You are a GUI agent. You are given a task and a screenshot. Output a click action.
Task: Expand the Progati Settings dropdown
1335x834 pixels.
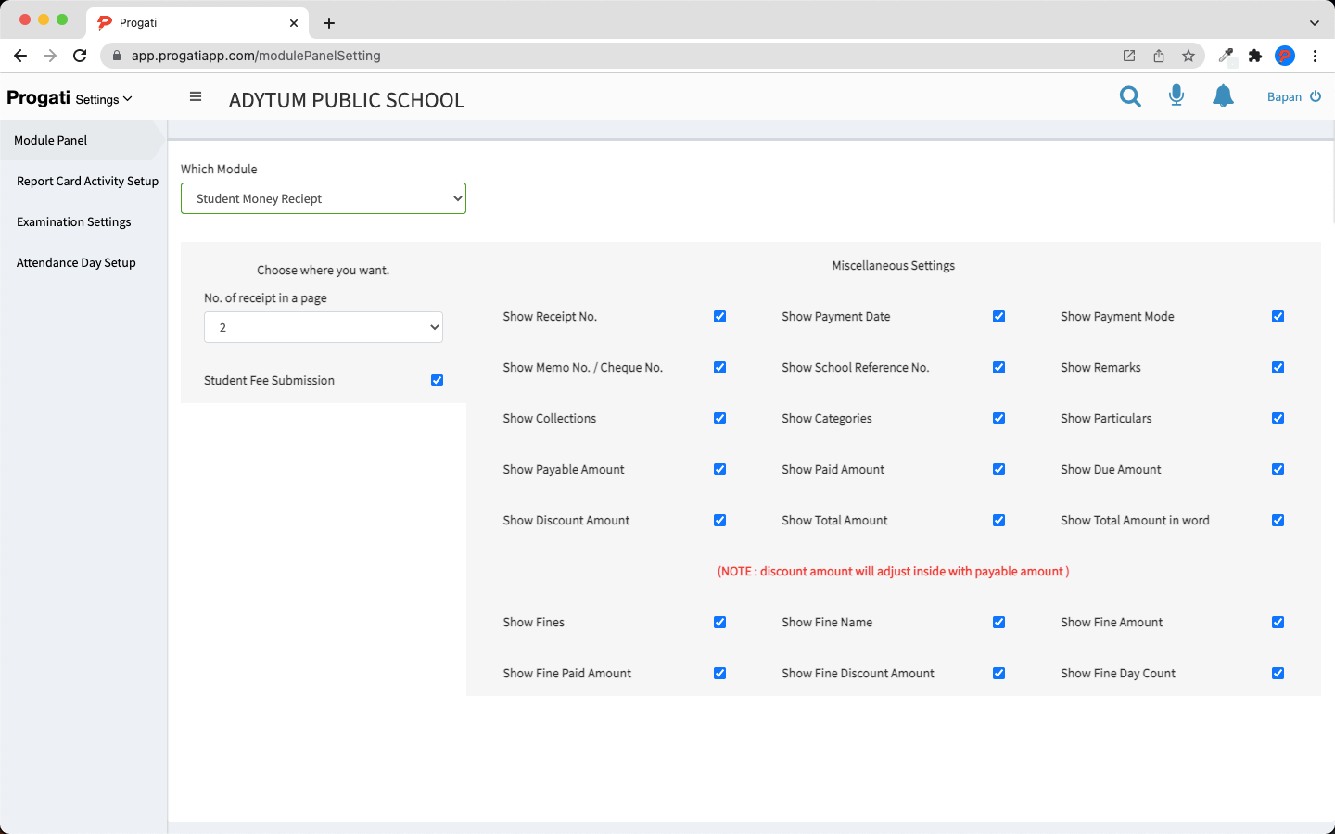[x=104, y=99]
